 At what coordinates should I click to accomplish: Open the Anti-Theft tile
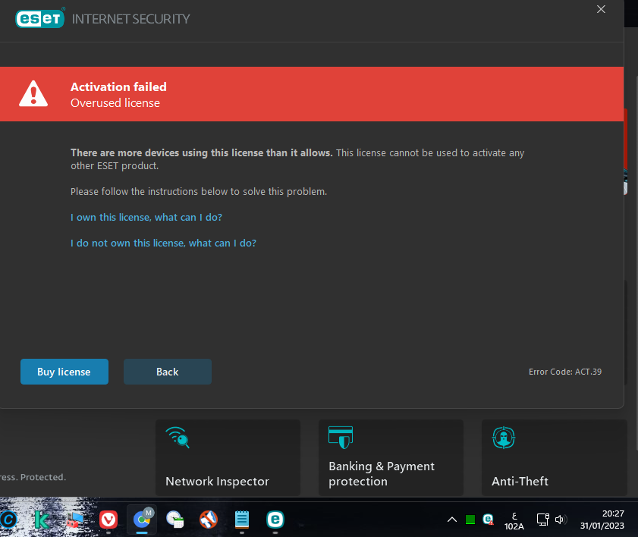pyautogui.click(x=555, y=457)
